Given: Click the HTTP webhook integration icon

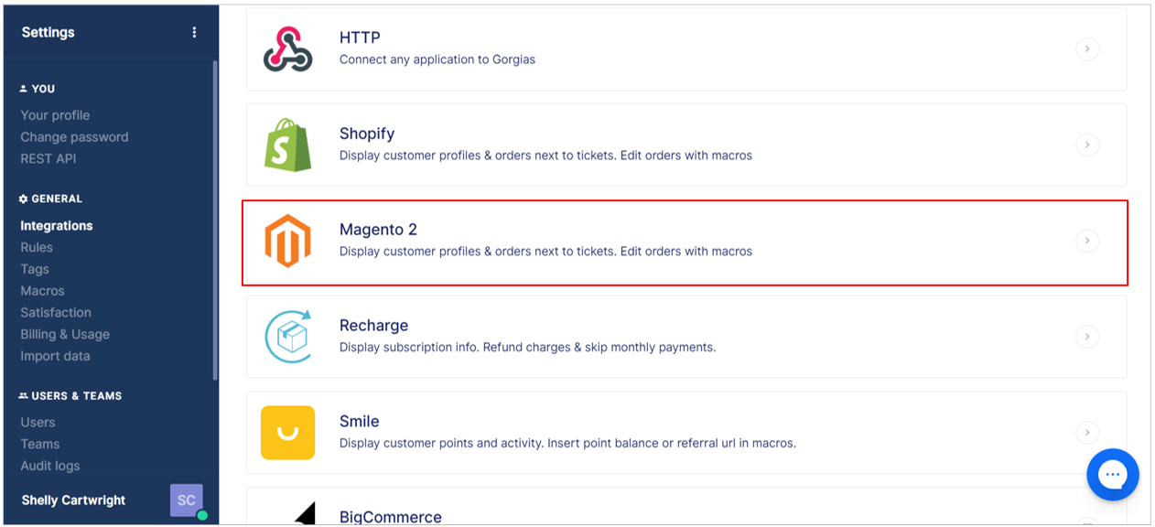Looking at the screenshot, I should pyautogui.click(x=287, y=48).
